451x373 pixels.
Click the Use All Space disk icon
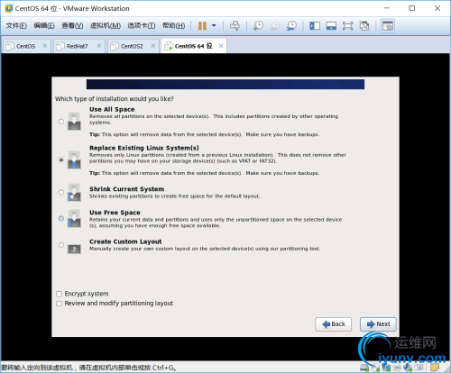(x=74, y=121)
